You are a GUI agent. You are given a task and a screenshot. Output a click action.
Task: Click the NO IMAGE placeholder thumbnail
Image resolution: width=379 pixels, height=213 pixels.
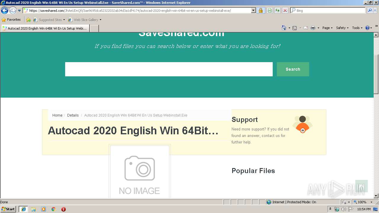140,172
